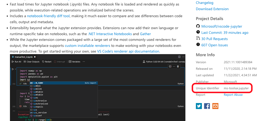The image size is (265, 121).
Task: Open editor more actions next to split icon
Action: click(183, 57)
